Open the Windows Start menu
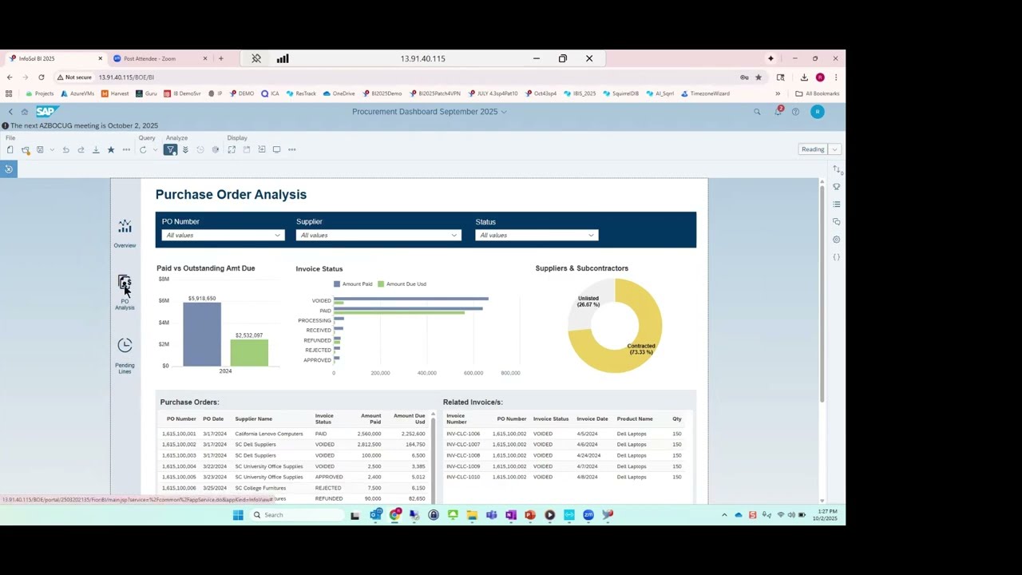The width and height of the screenshot is (1022, 575). 238,515
